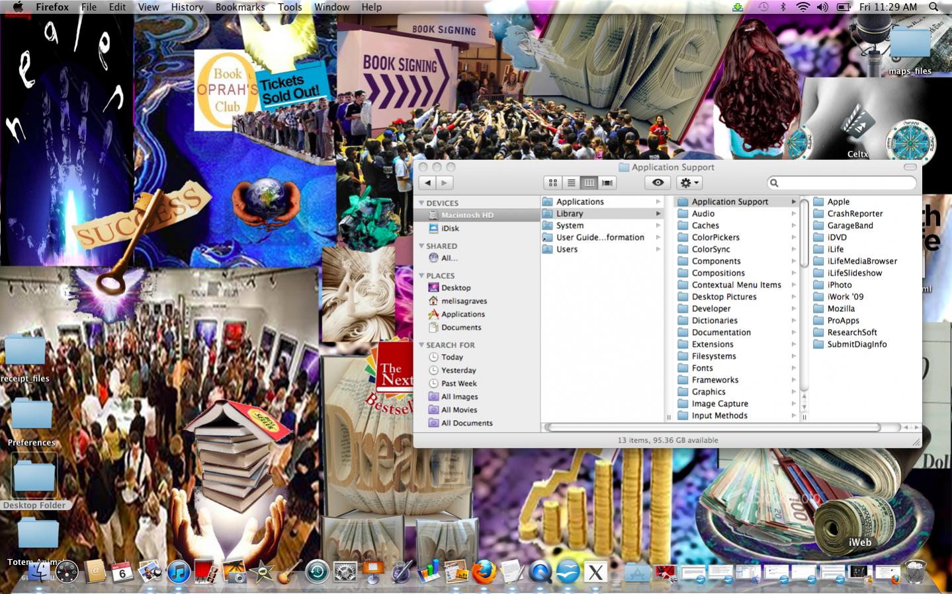Open Numbers chart icon in Dock
This screenshot has height=594, width=952.
[x=429, y=572]
